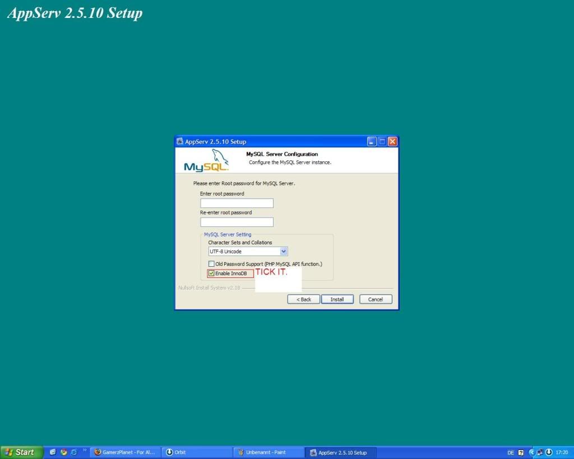Switch to Orbit taskbar window
Viewport: 574px width, 459px height.
click(197, 452)
